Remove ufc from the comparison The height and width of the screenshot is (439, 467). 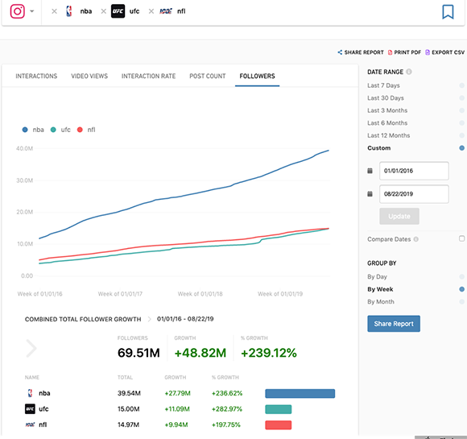coord(103,11)
